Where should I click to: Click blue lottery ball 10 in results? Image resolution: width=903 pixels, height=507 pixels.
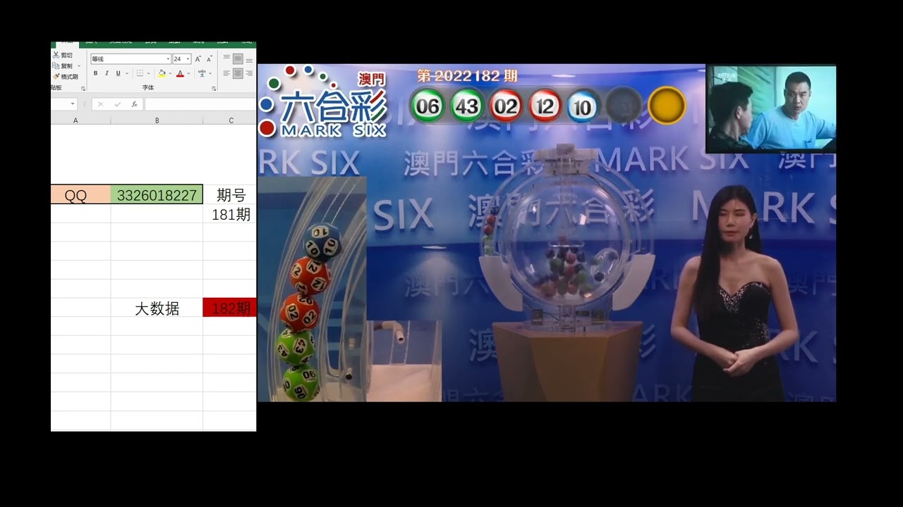[x=583, y=106]
